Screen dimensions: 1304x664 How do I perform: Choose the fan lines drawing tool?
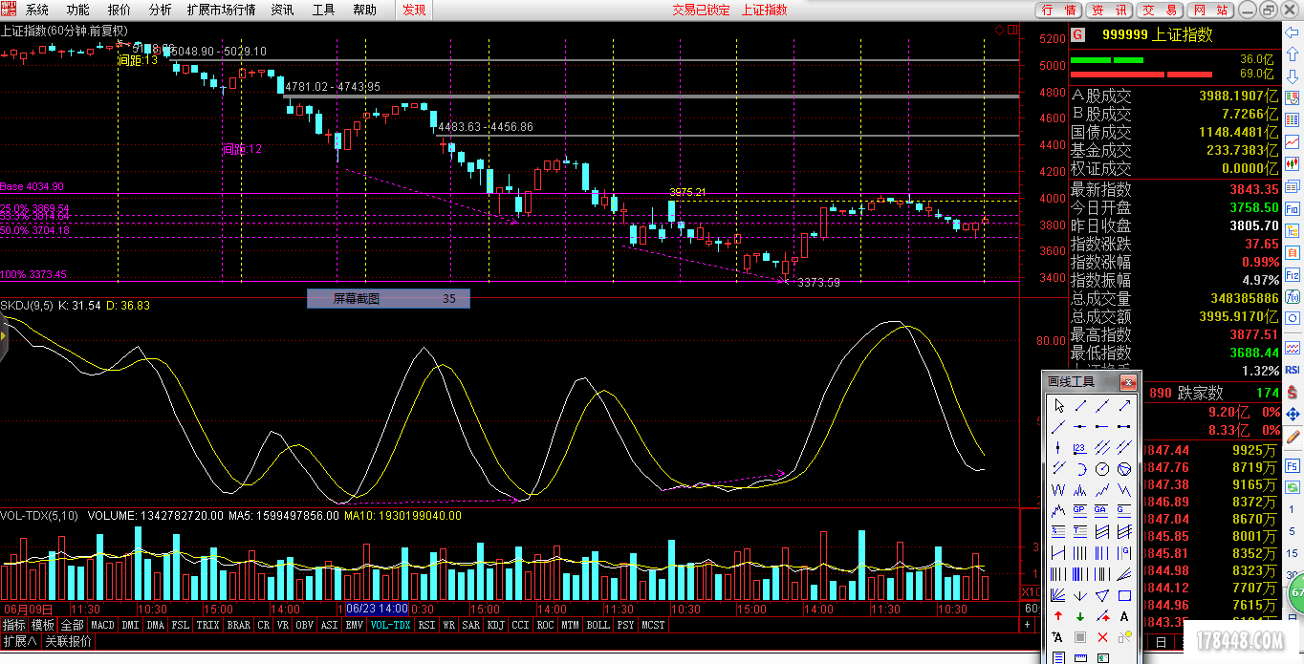tap(1058, 594)
